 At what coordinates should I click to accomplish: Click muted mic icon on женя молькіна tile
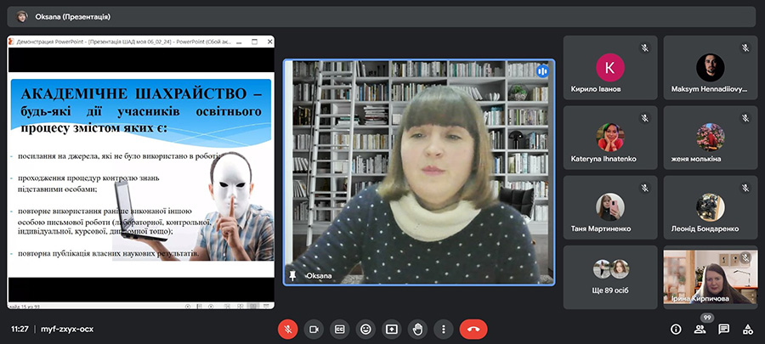(745, 117)
